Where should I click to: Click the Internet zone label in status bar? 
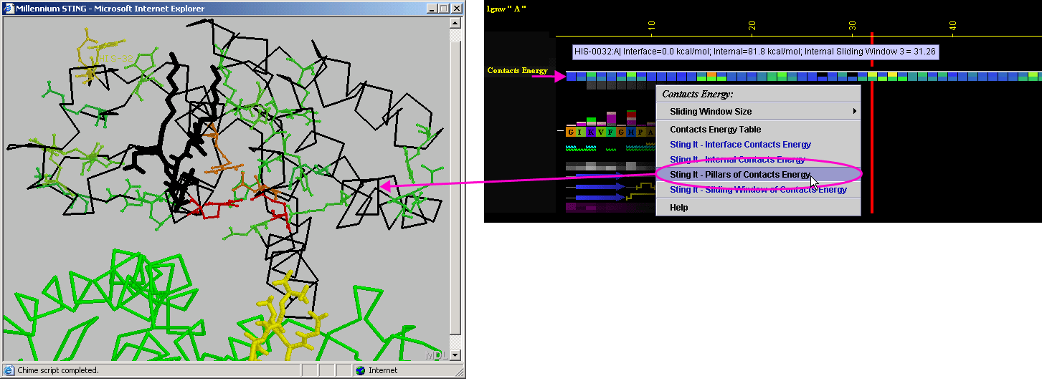click(383, 370)
